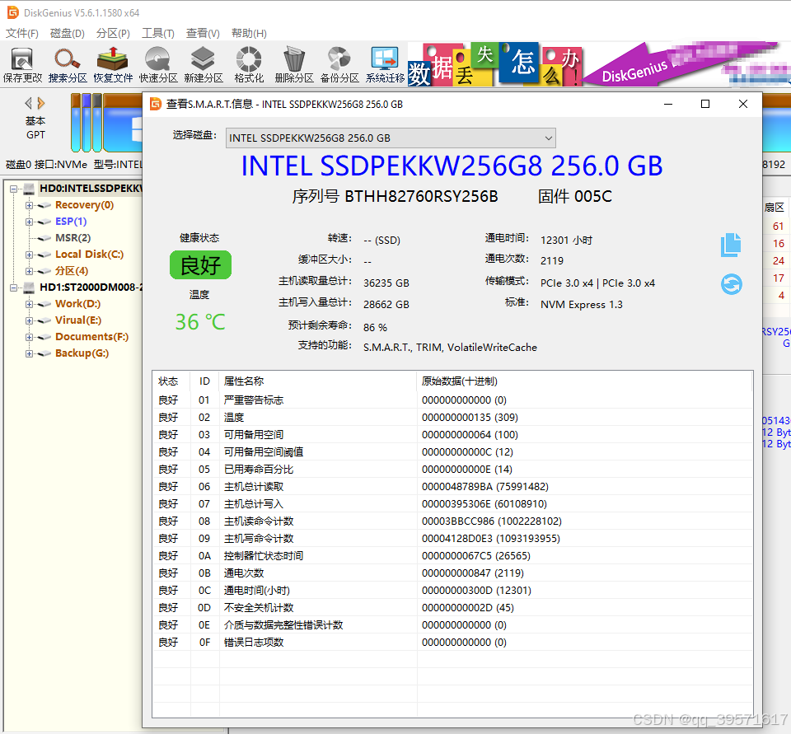Viewport: 791px width, 734px height.
Task: Open the Help (帮助) menu
Action: coord(249,33)
